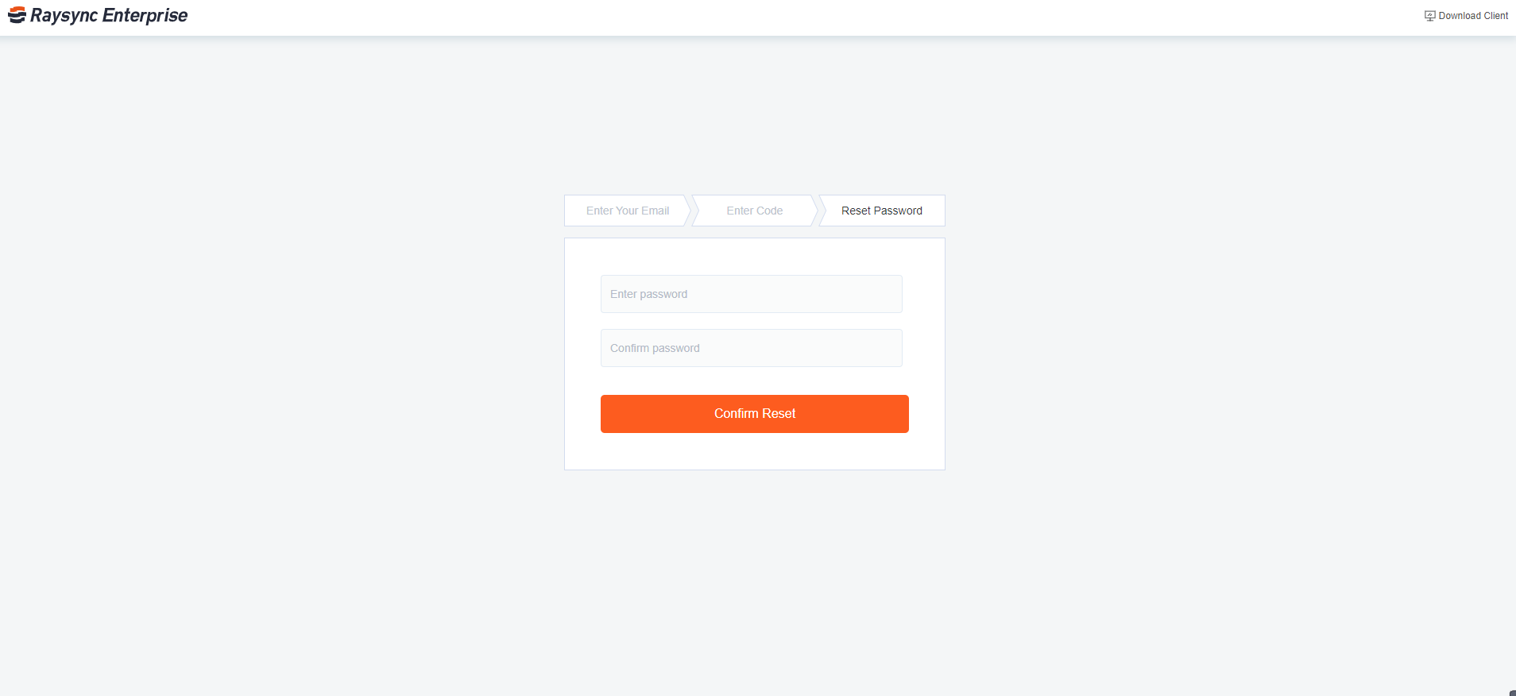Click the Raysync orange striped logo icon
1516x696 pixels.
coord(17,15)
